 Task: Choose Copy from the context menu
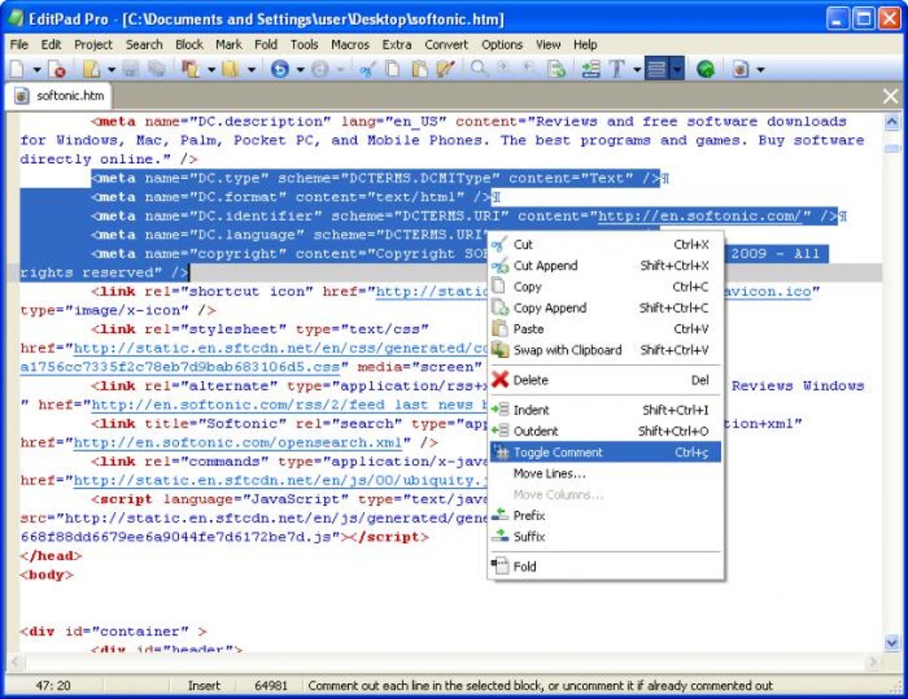click(x=605, y=287)
